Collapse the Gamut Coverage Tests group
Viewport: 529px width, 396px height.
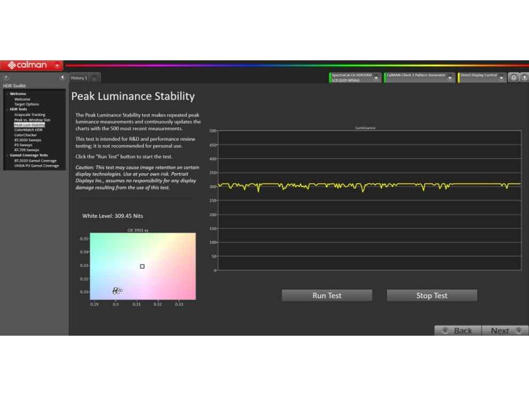pos(7,155)
